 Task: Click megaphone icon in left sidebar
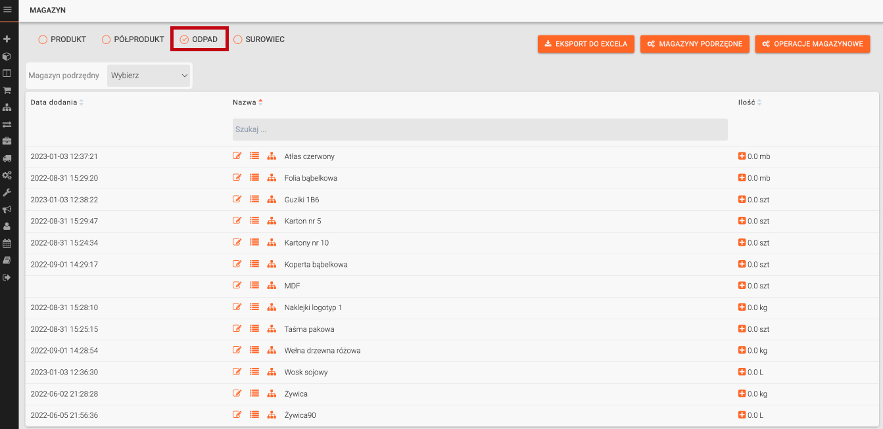[x=7, y=210]
